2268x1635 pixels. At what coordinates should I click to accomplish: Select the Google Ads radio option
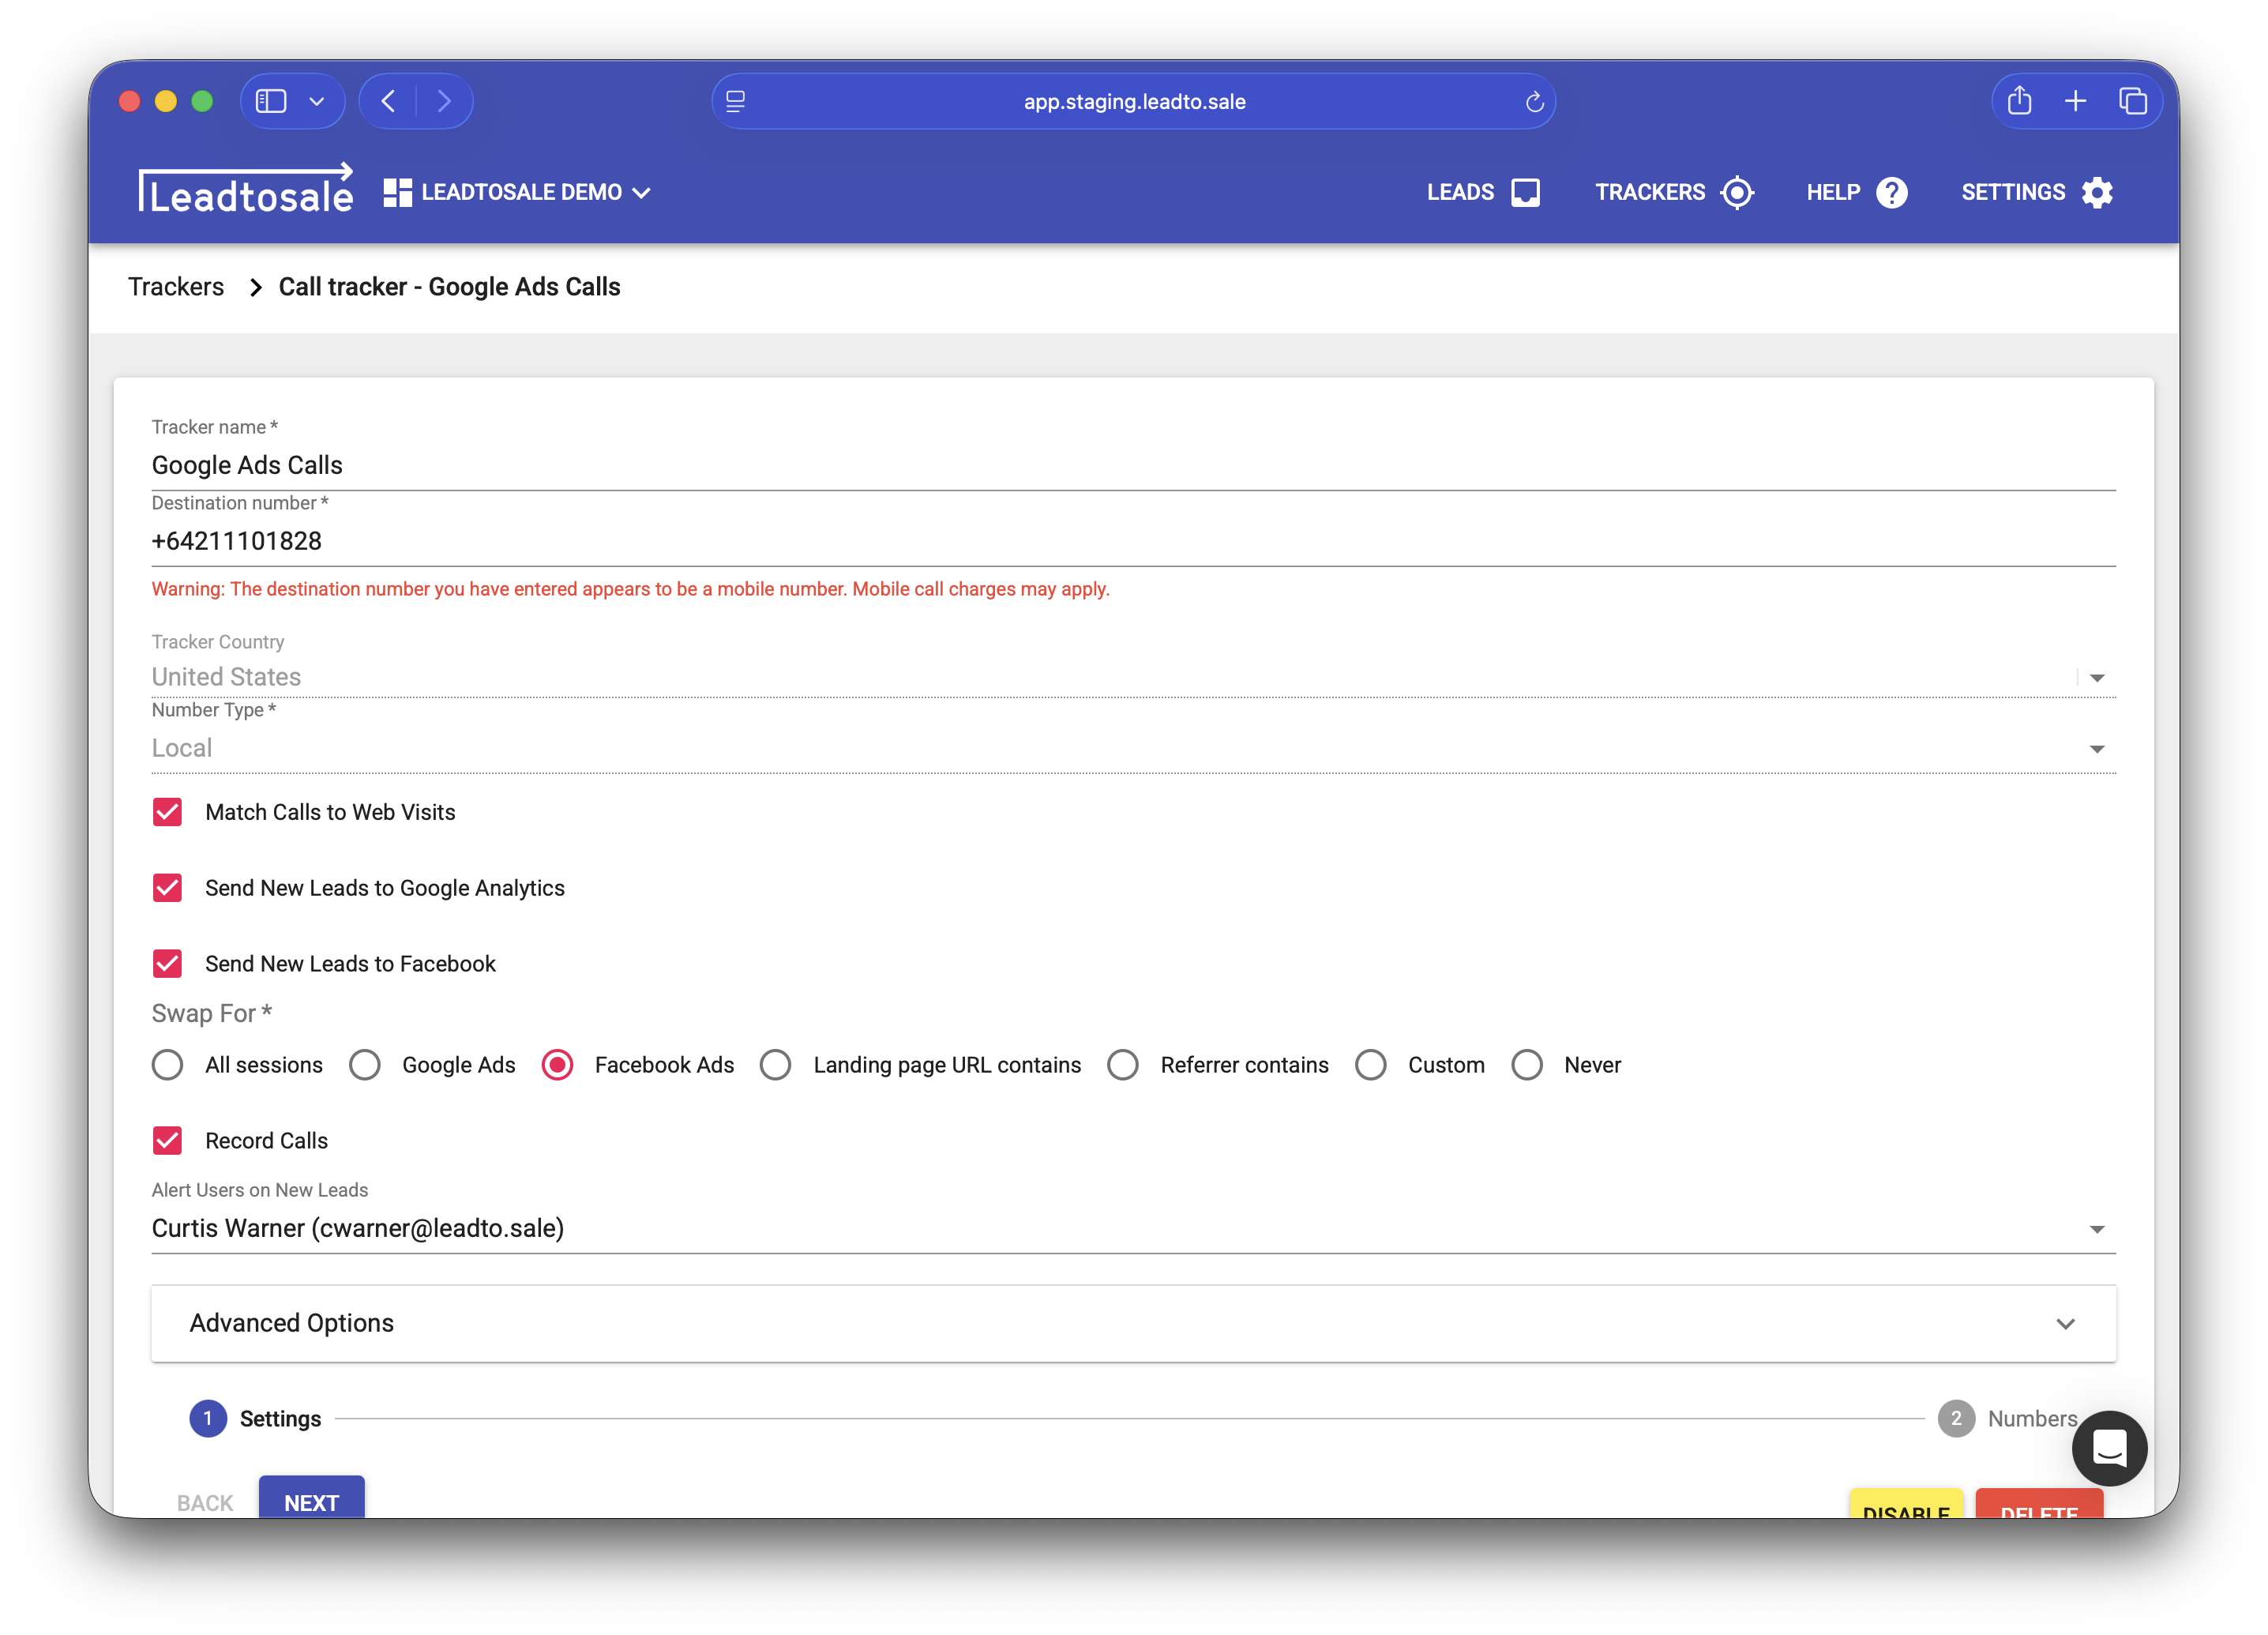click(365, 1064)
